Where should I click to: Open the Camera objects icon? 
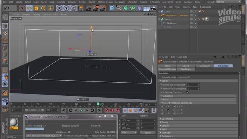click(x=154, y=8)
